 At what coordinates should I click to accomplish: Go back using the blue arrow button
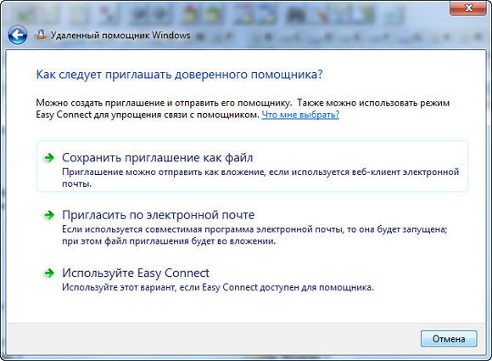(17, 35)
